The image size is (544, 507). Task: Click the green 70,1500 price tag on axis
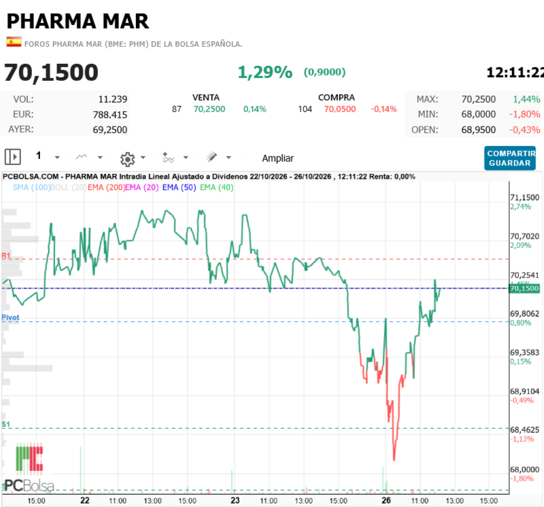(x=524, y=289)
